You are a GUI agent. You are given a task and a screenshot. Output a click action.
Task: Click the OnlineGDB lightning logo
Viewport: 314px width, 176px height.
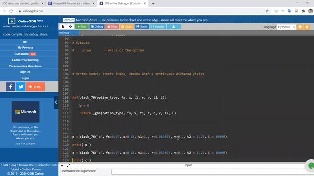(12, 21)
